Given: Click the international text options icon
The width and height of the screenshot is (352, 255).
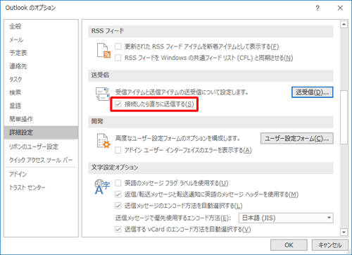Looking at the screenshot, I should coord(102,187).
